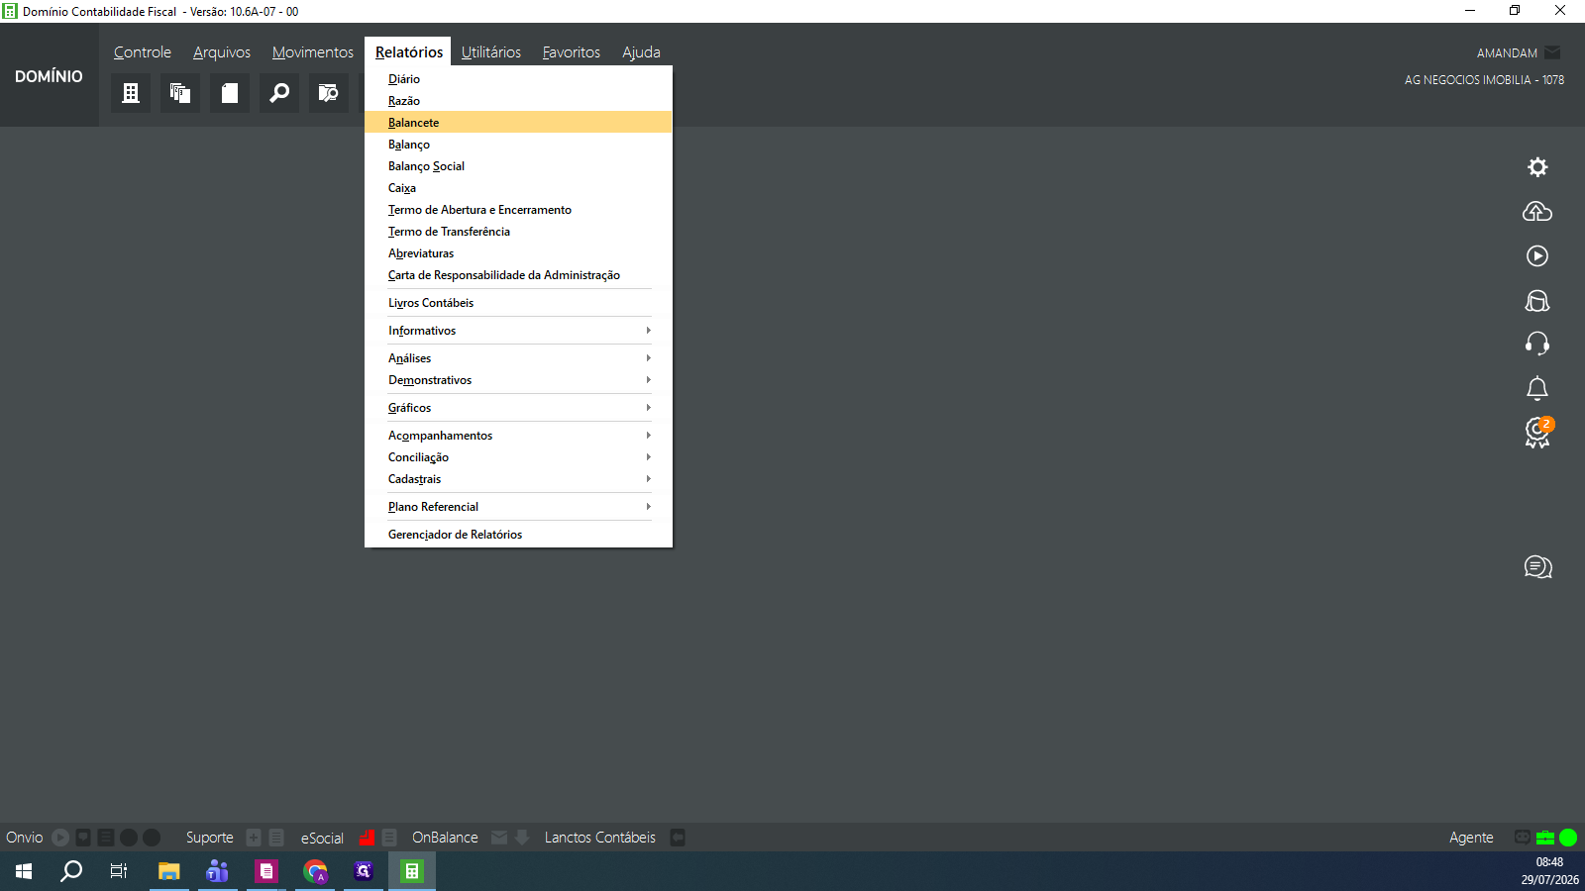
Task: Click the OnBalance envelope icon
Action: [499, 838]
